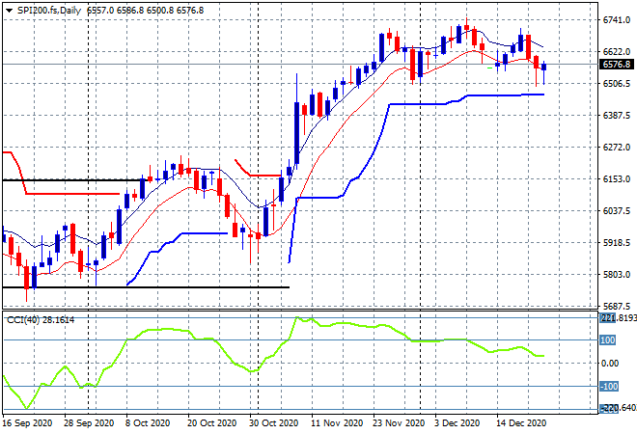Click the 23 Nov 2020 date label

pos(399,423)
